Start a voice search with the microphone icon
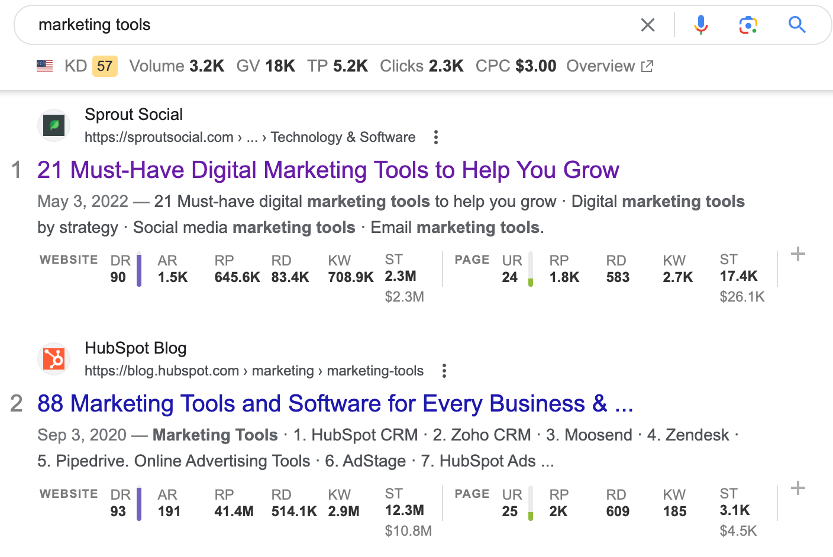833x557 pixels. (700, 25)
